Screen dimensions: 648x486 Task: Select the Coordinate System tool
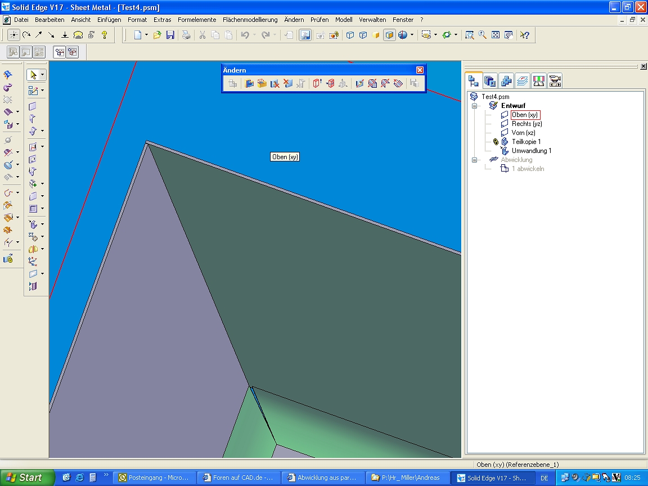33,261
